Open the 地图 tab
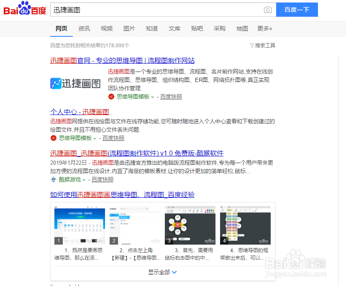The height and width of the screenshot is (286, 346). coord(242,28)
